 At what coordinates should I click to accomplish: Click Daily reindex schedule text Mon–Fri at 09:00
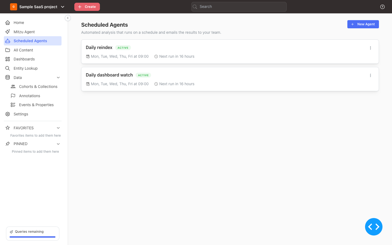pos(120,56)
